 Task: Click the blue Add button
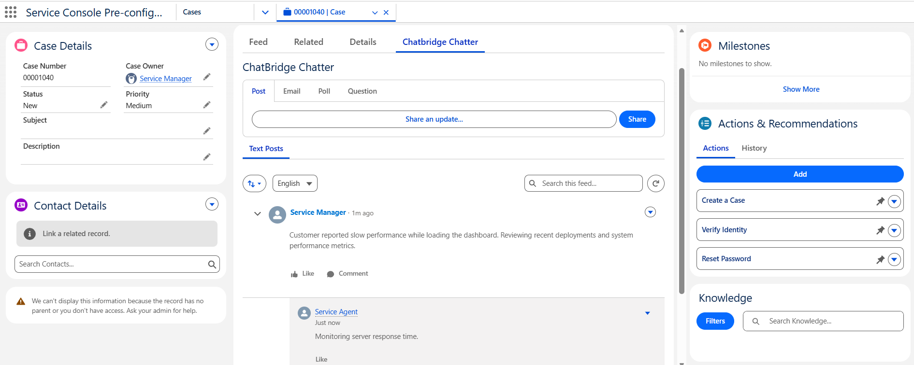(x=800, y=174)
